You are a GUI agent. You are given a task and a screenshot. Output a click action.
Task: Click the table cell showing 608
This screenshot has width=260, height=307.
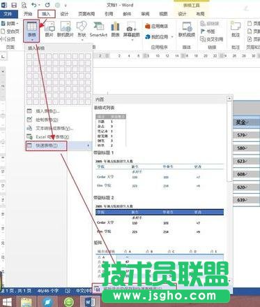pyautogui.click(x=247, y=174)
